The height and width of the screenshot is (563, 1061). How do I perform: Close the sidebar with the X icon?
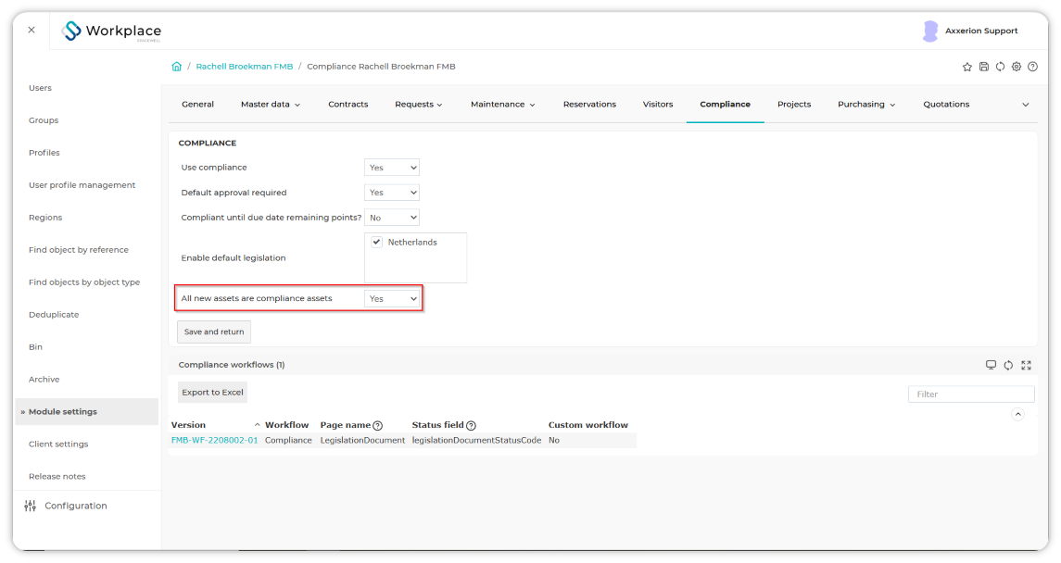32,30
